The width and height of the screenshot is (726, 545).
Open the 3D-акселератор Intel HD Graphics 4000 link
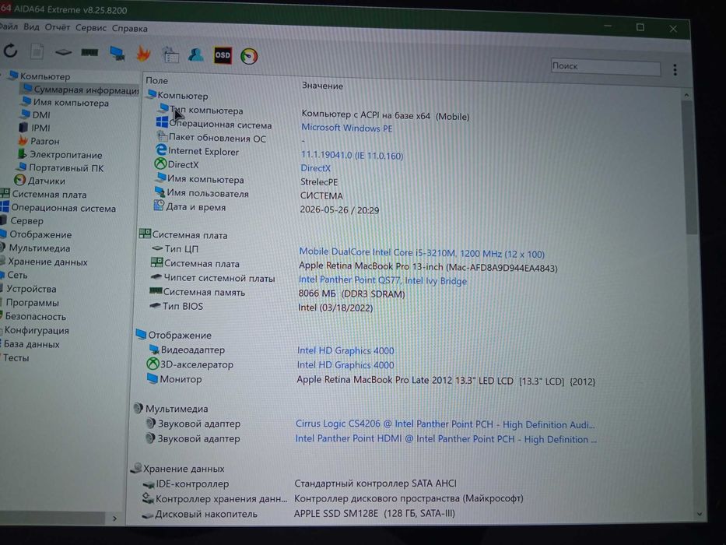[345, 365]
